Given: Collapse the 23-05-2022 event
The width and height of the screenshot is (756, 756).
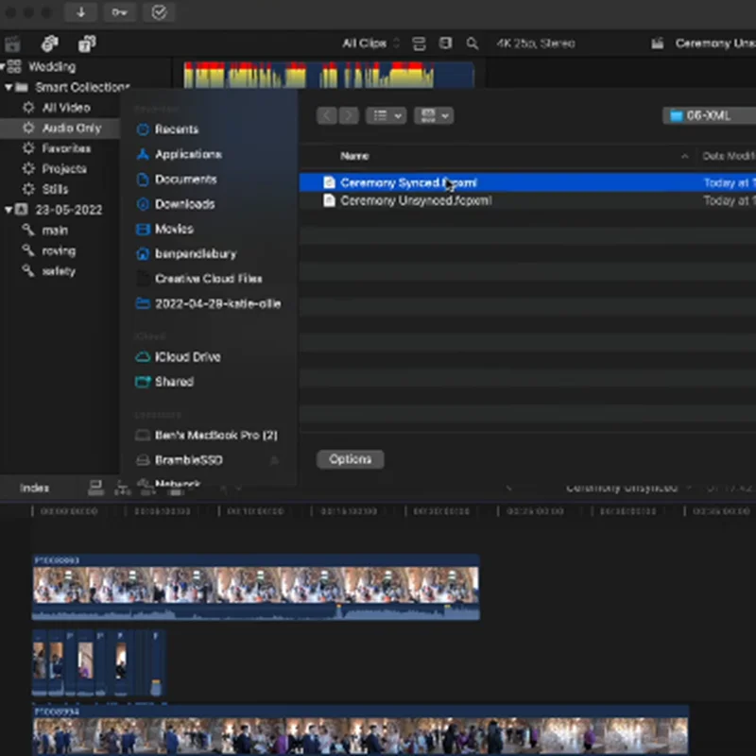Looking at the screenshot, I should tap(9, 210).
